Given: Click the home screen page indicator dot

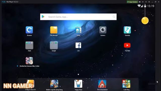Looking at the screenshot, I should pyautogui.click(x=78, y=74).
